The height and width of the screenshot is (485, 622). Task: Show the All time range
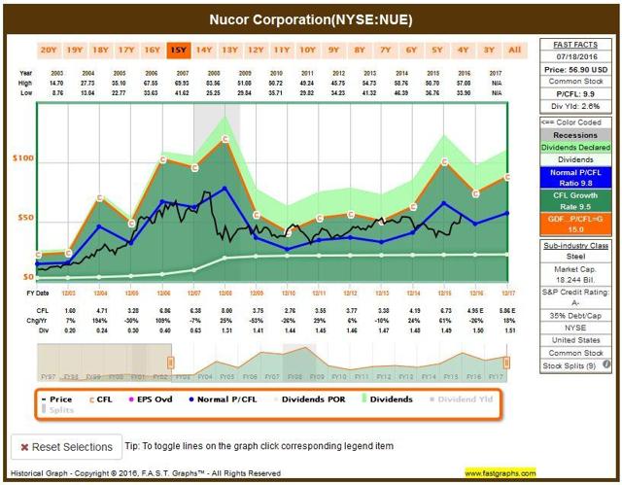coord(515,50)
